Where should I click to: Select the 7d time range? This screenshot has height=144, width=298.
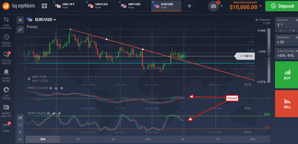click(x=78, y=139)
